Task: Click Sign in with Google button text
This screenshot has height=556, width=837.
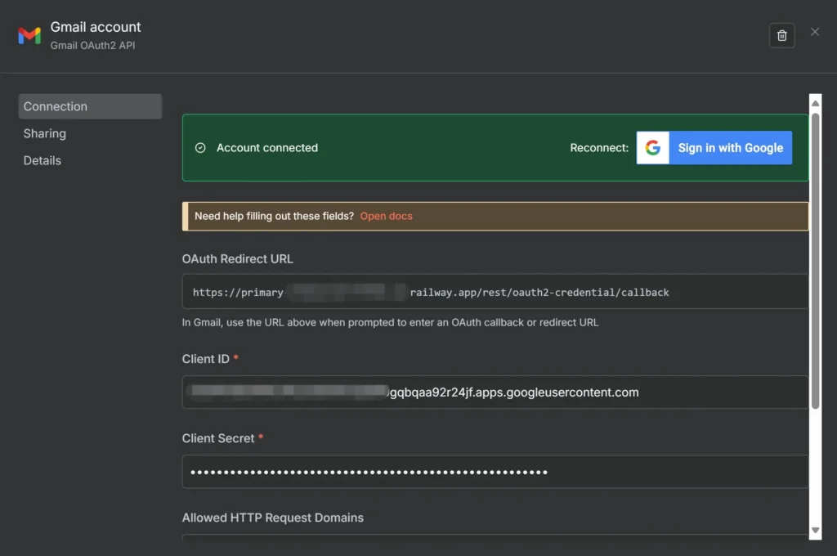Action: [x=730, y=148]
